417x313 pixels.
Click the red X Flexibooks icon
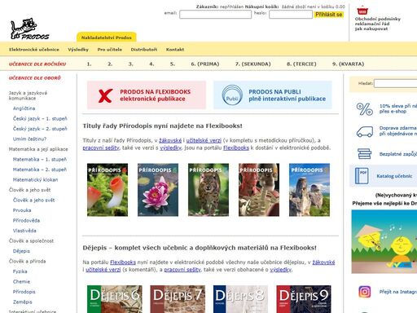coord(105,95)
